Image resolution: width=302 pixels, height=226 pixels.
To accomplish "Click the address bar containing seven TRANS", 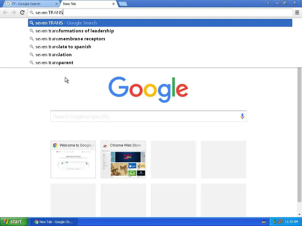I will point(160,13).
